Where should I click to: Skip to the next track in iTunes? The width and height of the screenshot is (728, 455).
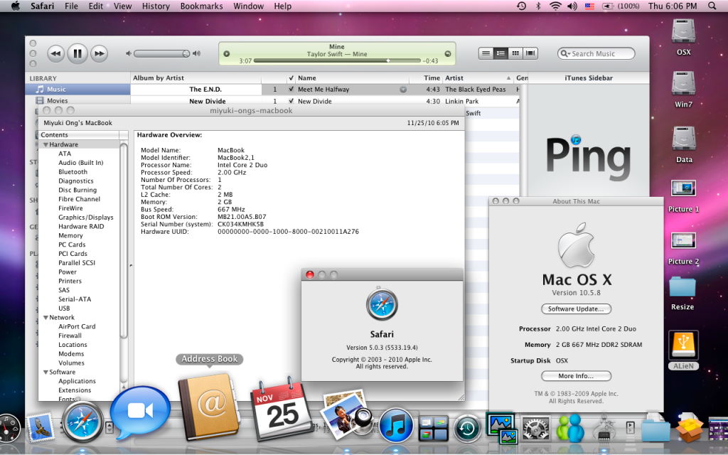(99, 53)
